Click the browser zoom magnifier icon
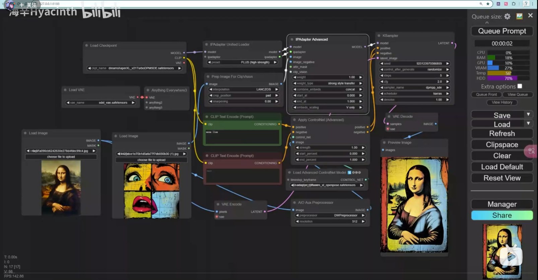This screenshot has width=538, height=280. 481,4
